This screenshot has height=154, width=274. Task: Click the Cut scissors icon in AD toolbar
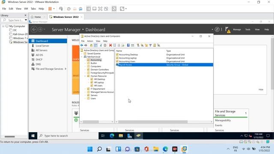101,45
